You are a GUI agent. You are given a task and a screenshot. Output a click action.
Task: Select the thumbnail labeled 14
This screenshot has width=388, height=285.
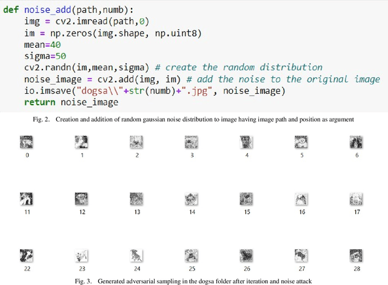(192, 199)
